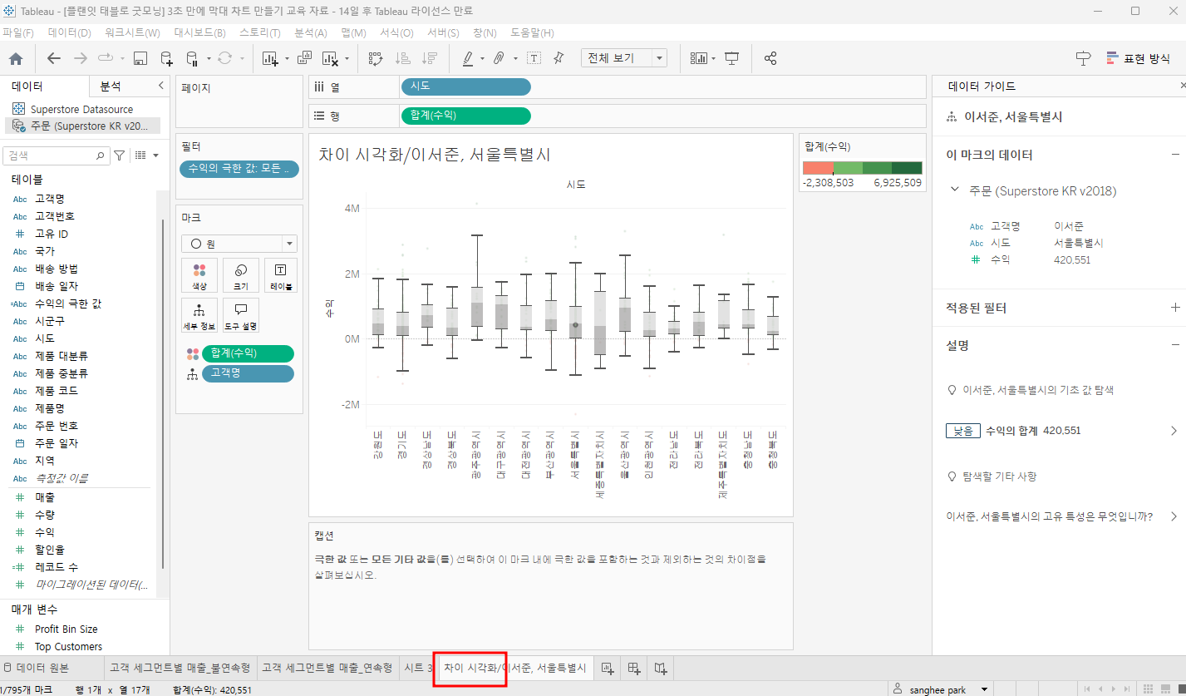Fix the axes with the pin icon
Viewport: 1186px width, 696px height.
point(559,58)
